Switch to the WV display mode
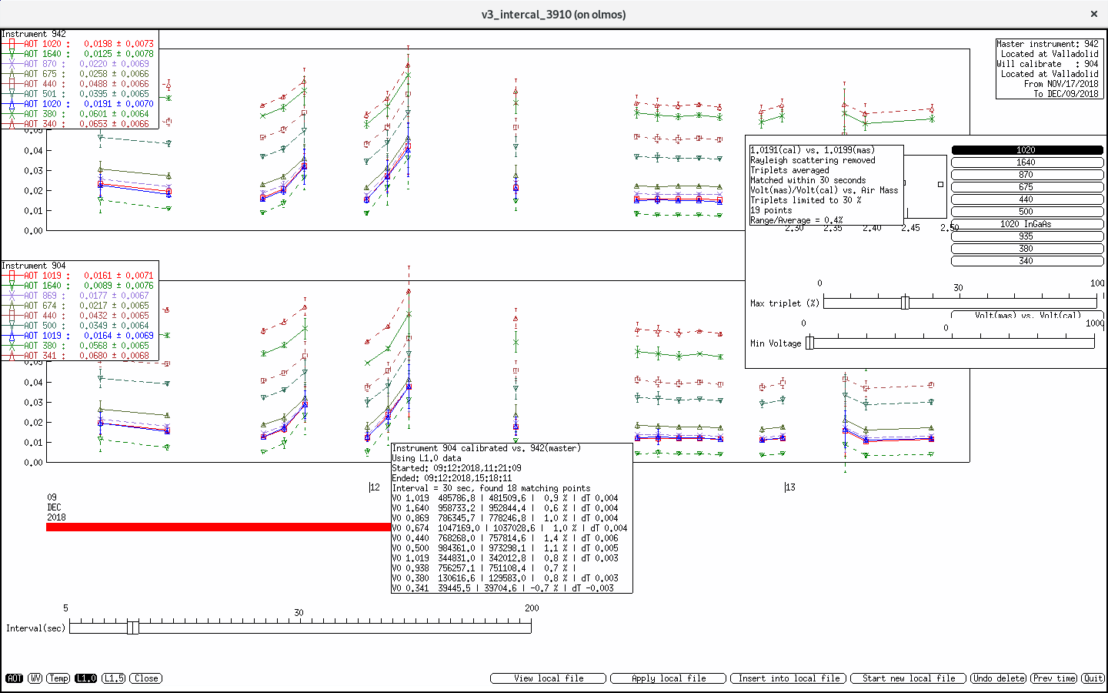This screenshot has width=1108, height=693. tap(35, 678)
